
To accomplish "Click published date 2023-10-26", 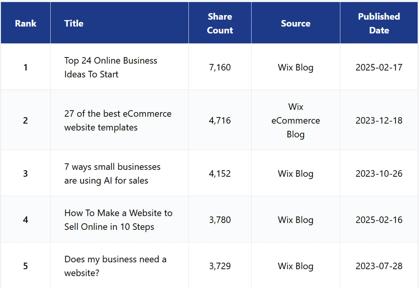I will pos(379,174).
